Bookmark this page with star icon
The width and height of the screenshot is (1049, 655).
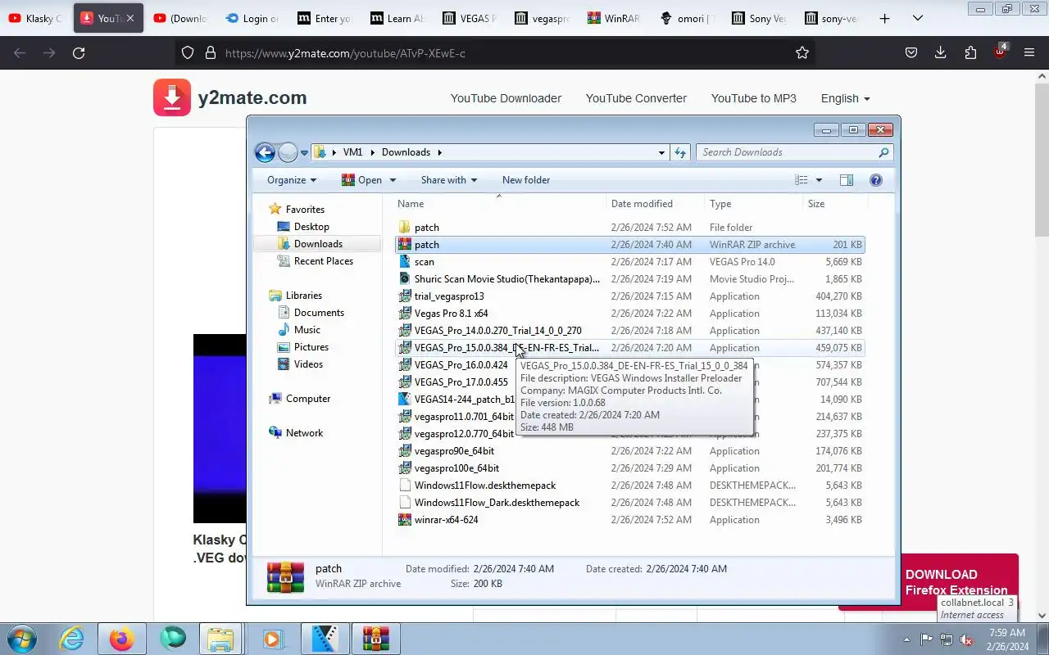pos(802,53)
